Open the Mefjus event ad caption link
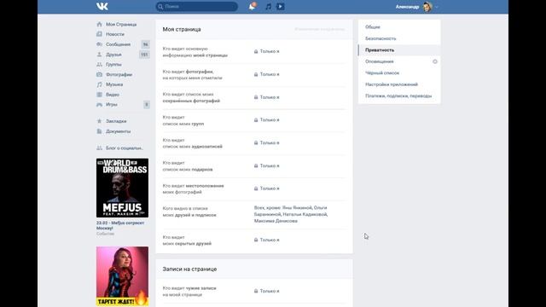This screenshot has width=546, height=307. [x=120, y=225]
